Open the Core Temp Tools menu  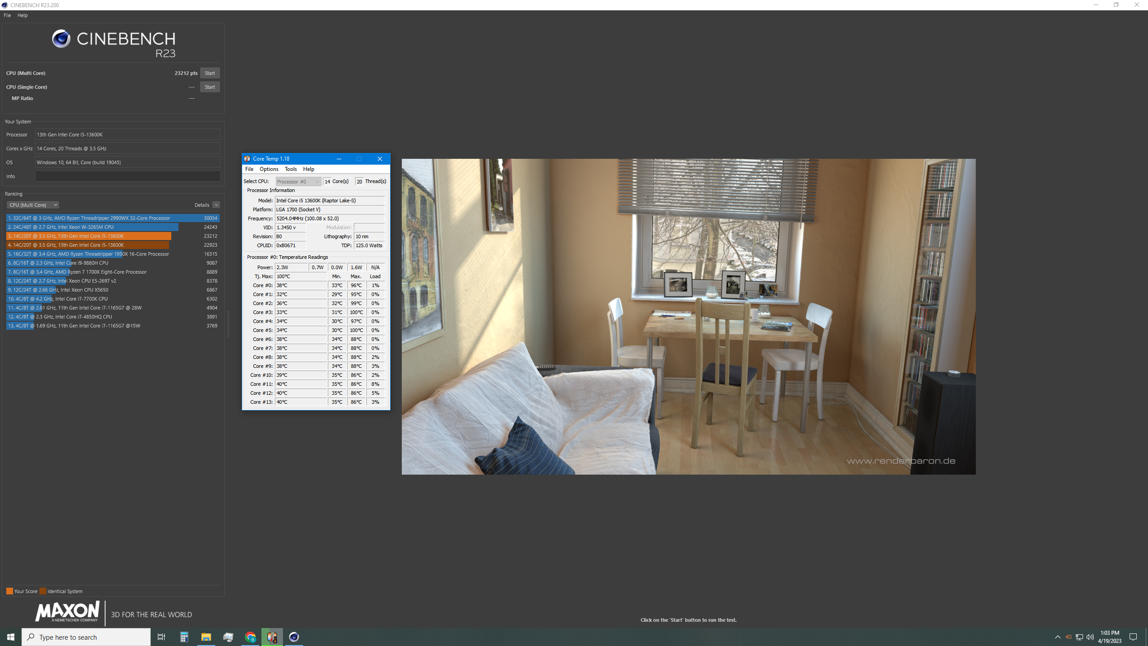click(291, 169)
